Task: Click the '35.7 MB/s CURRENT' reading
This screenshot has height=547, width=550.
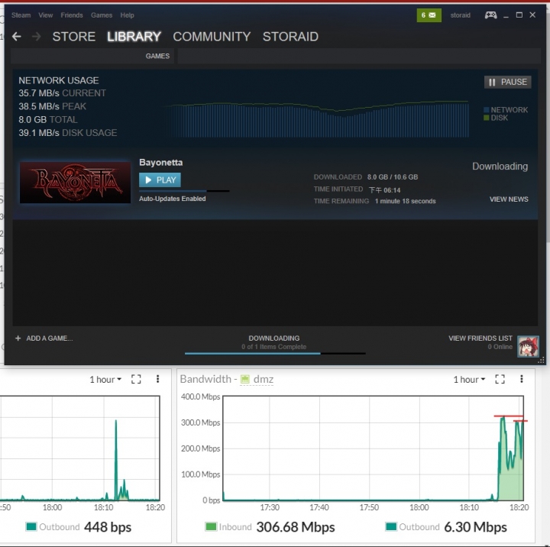Action: (62, 93)
